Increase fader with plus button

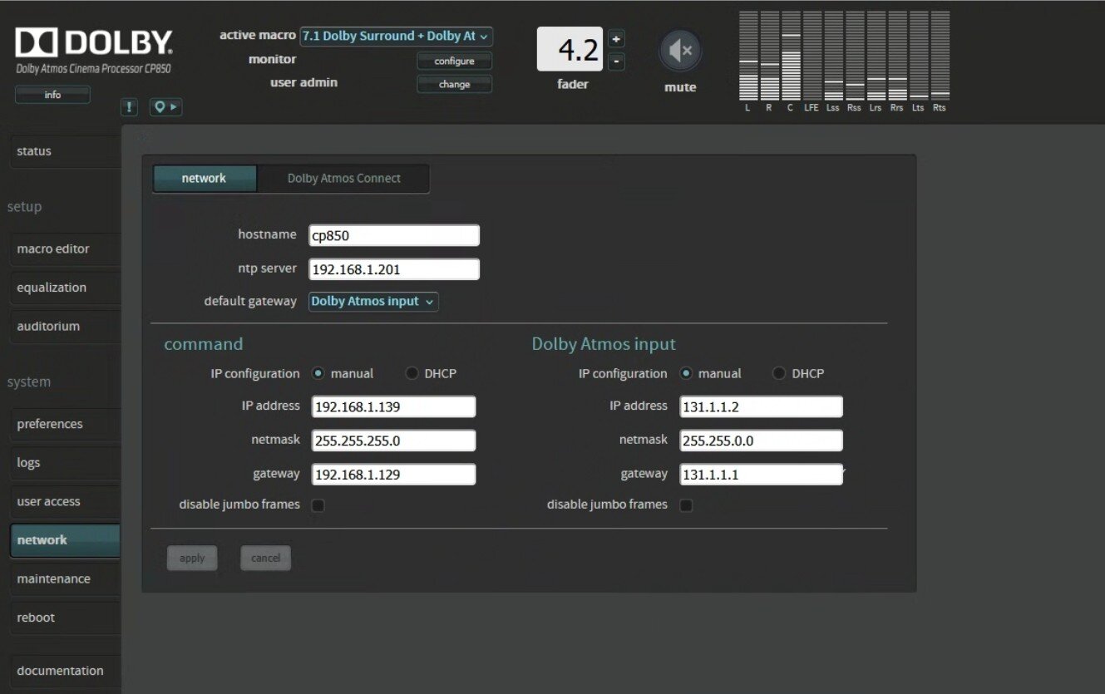point(615,38)
